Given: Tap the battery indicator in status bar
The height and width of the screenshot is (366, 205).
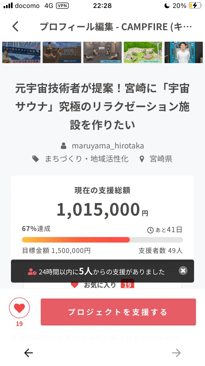Looking at the screenshot, I should [x=195, y=6].
